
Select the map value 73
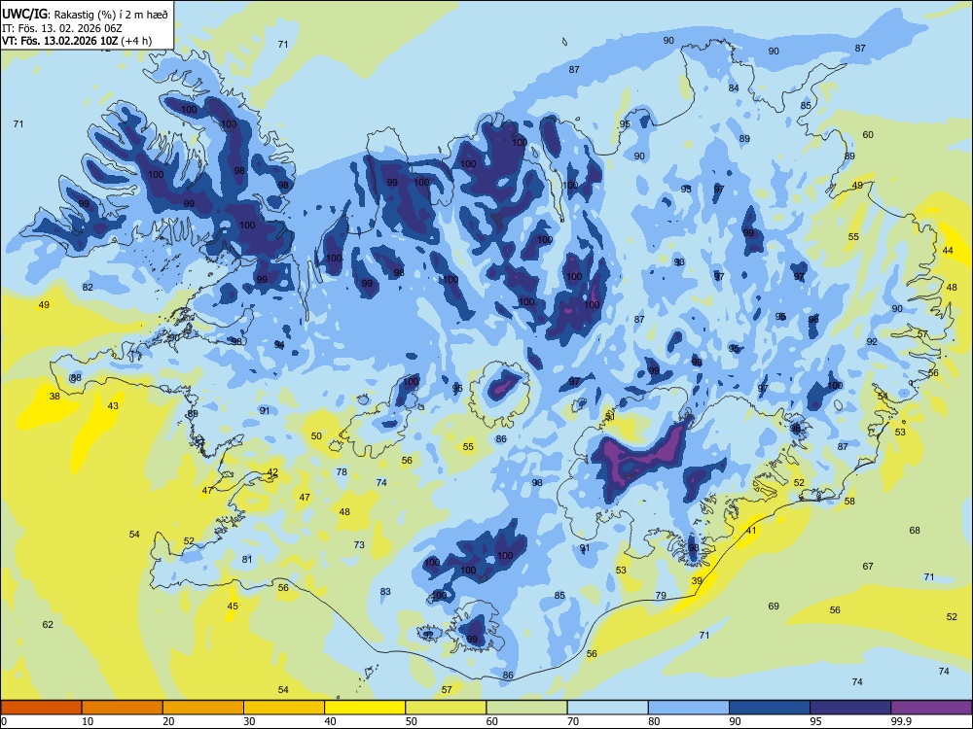tap(359, 545)
